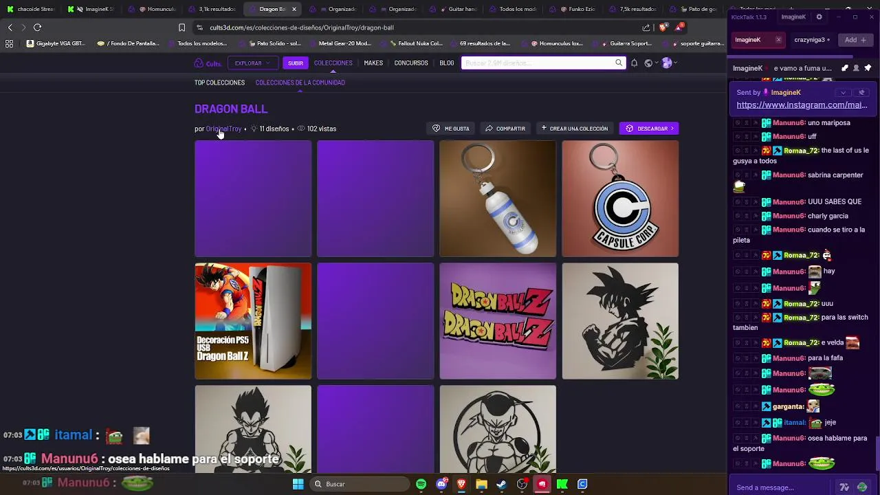Open the Dragon Ball Z logo thumbnail
The height and width of the screenshot is (495, 880).
[498, 321]
